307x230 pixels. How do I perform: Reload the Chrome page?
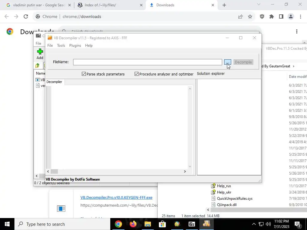pos(26,16)
